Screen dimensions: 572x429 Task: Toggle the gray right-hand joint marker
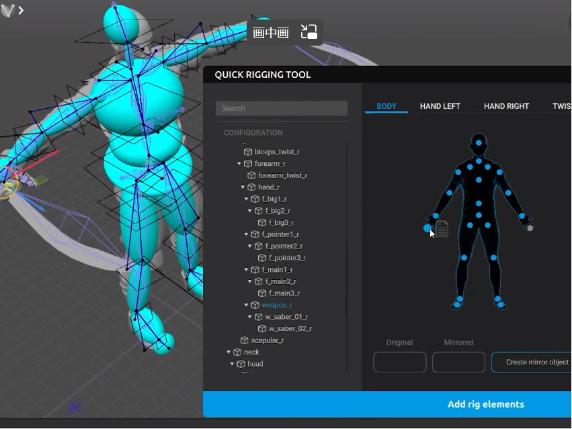(530, 229)
